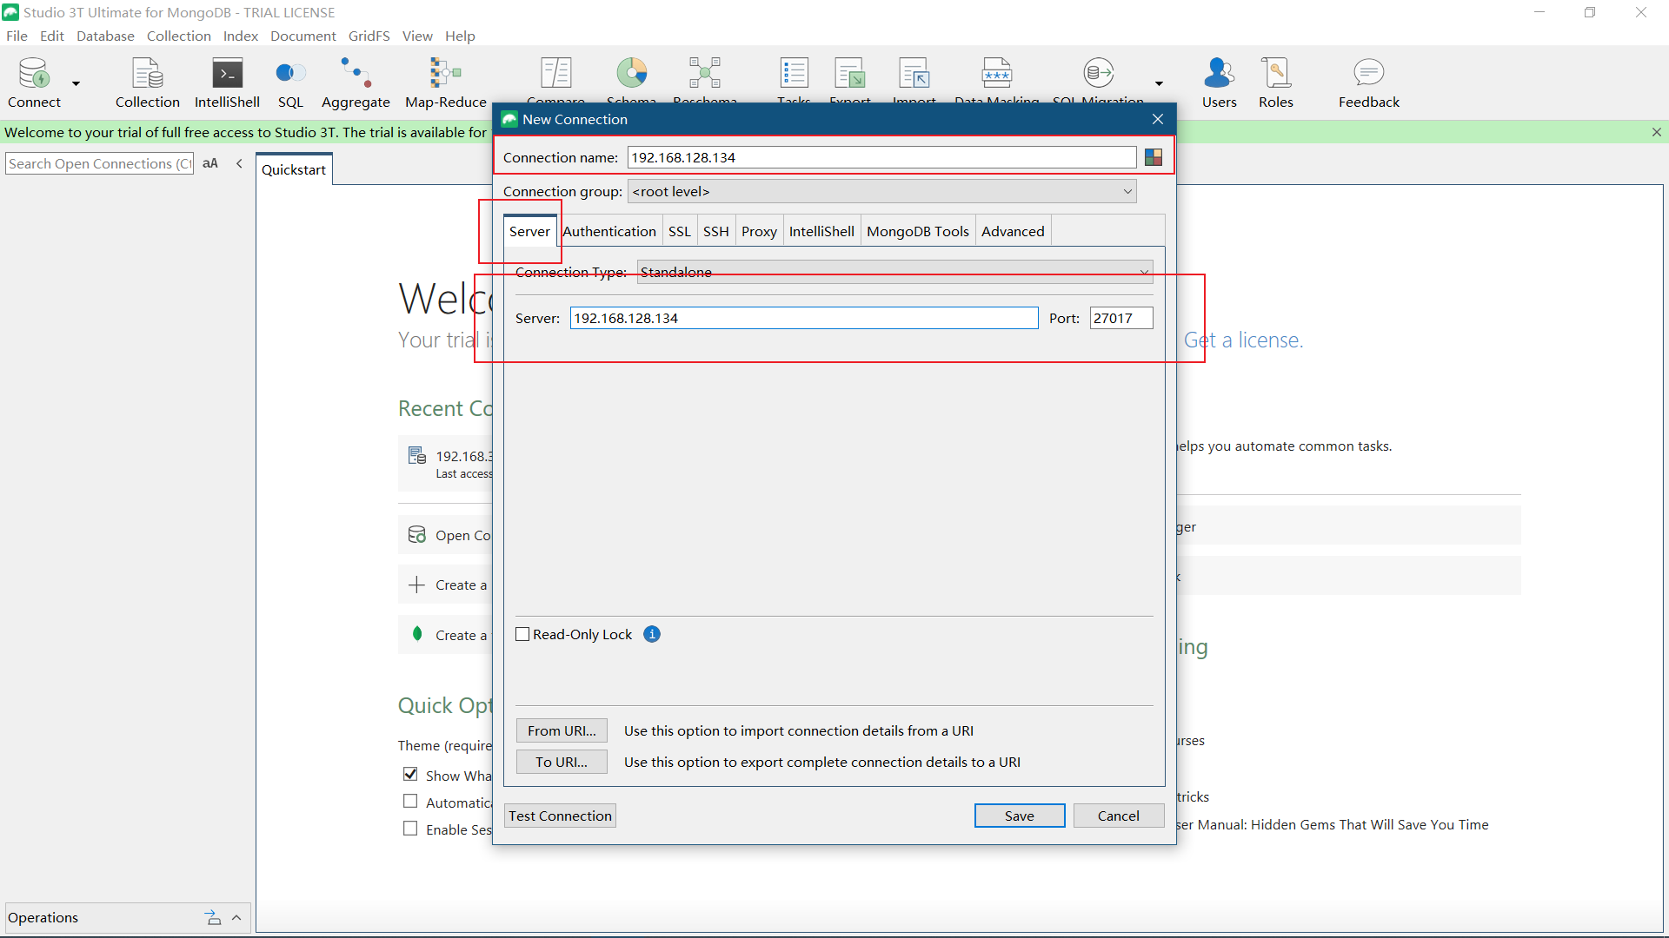Switch to the Proxy tab
This screenshot has height=938, width=1669.
click(x=759, y=231)
